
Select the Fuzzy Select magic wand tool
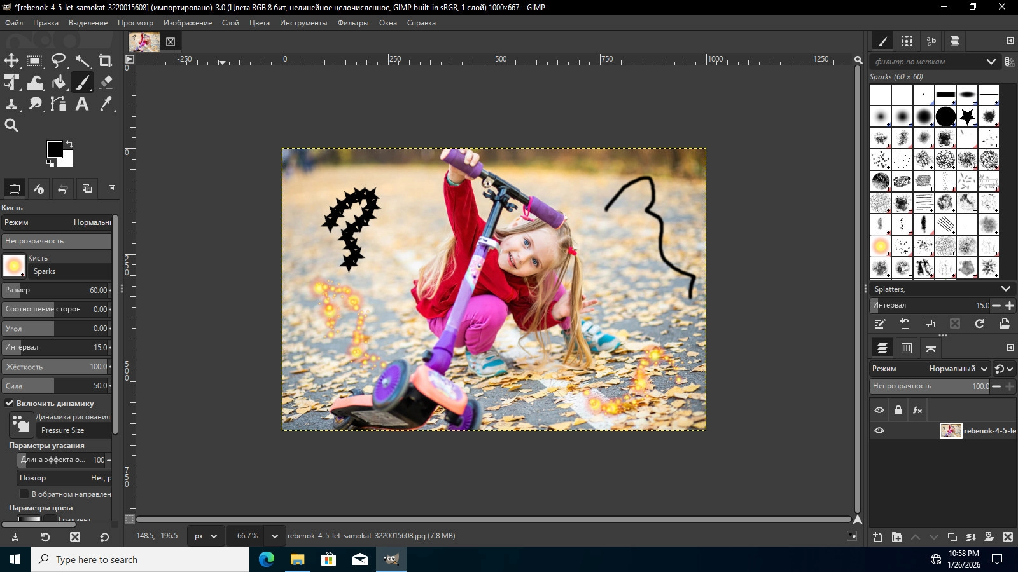coord(82,61)
